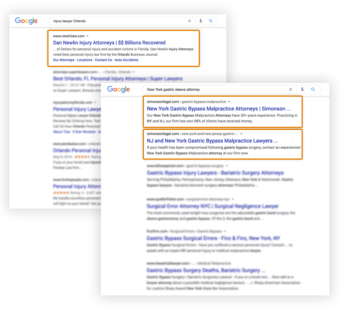Open the 'Locations' sitelink
Viewport: 352px width, 317px height.
(84, 60)
